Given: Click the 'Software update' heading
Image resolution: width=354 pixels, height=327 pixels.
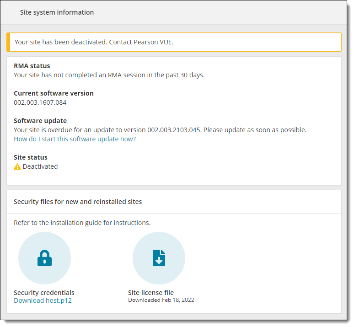Looking at the screenshot, I should click(x=40, y=121).
